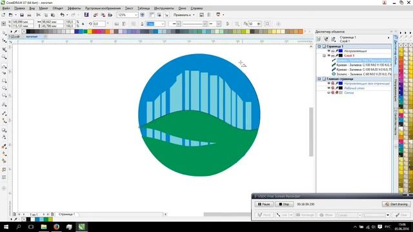The width and height of the screenshot is (413, 232).
Task: Click the Copy icon in toolbar
Action: click(x=46, y=15)
